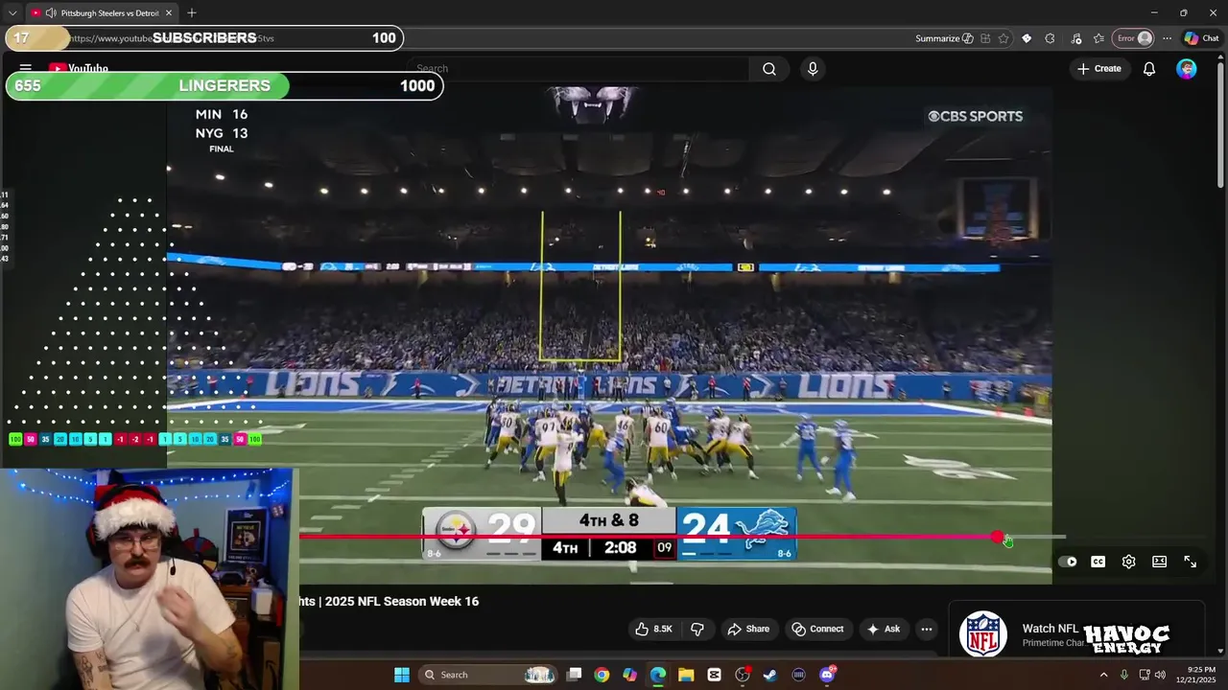Viewport: 1228px width, 690px height.
Task: Open the browser Extensions puzzle icon
Action: coord(1050,38)
